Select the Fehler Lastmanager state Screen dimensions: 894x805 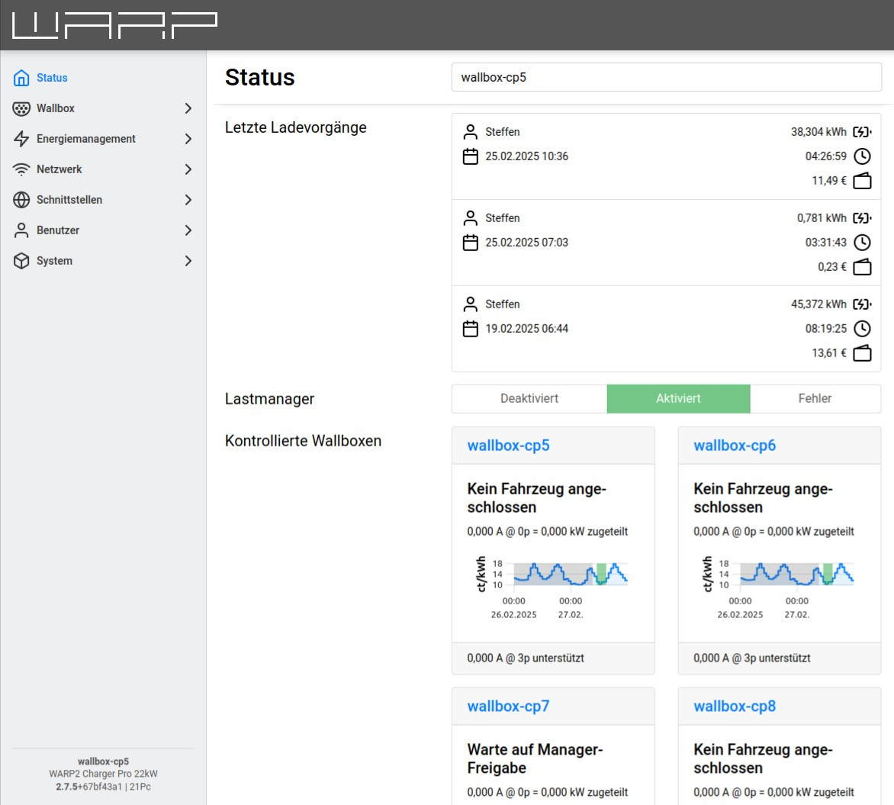tap(815, 398)
